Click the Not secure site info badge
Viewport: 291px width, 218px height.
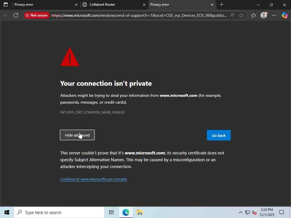click(x=37, y=15)
